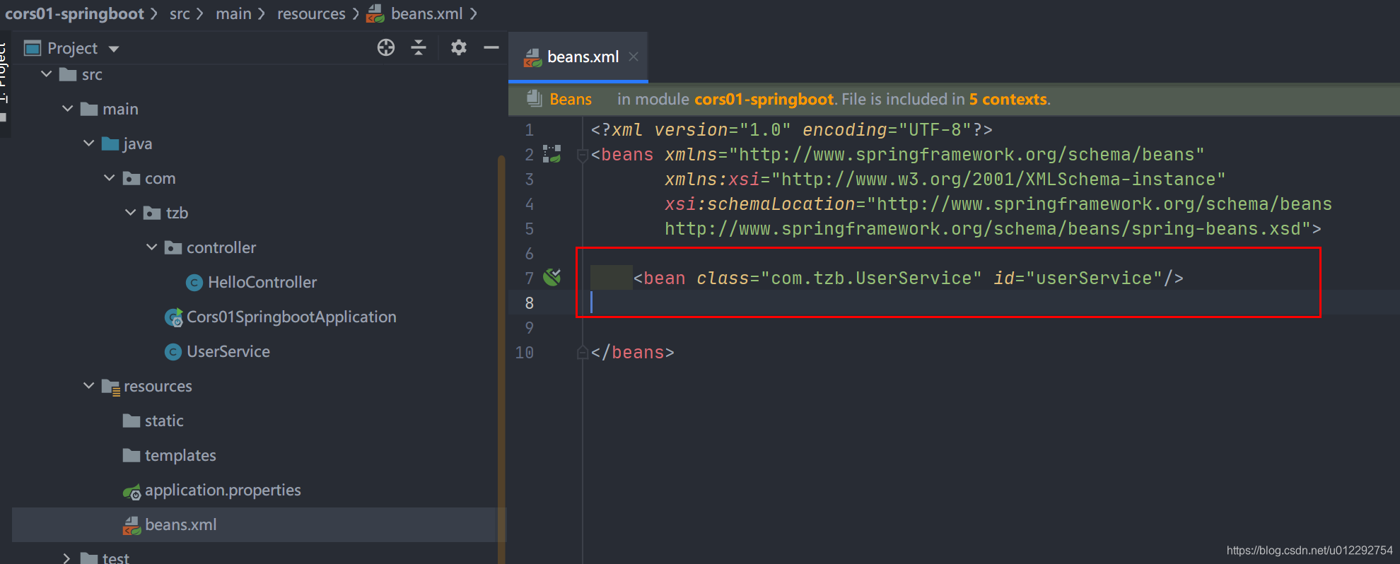This screenshot has width=1400, height=564.
Task: Click the closing </beans> tag
Action: (x=633, y=353)
